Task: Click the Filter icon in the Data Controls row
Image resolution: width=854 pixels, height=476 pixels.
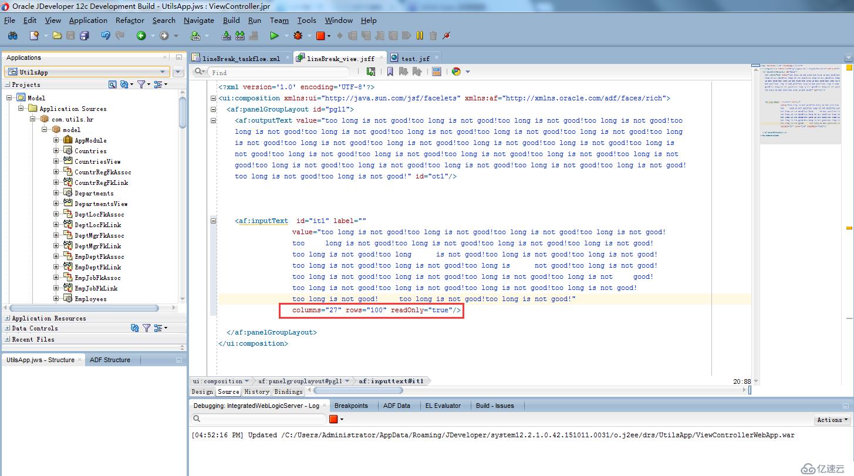Action: (x=147, y=328)
